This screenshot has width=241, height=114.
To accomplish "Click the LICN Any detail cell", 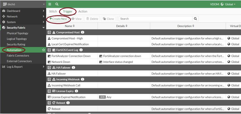I will click(x=124, y=97).
